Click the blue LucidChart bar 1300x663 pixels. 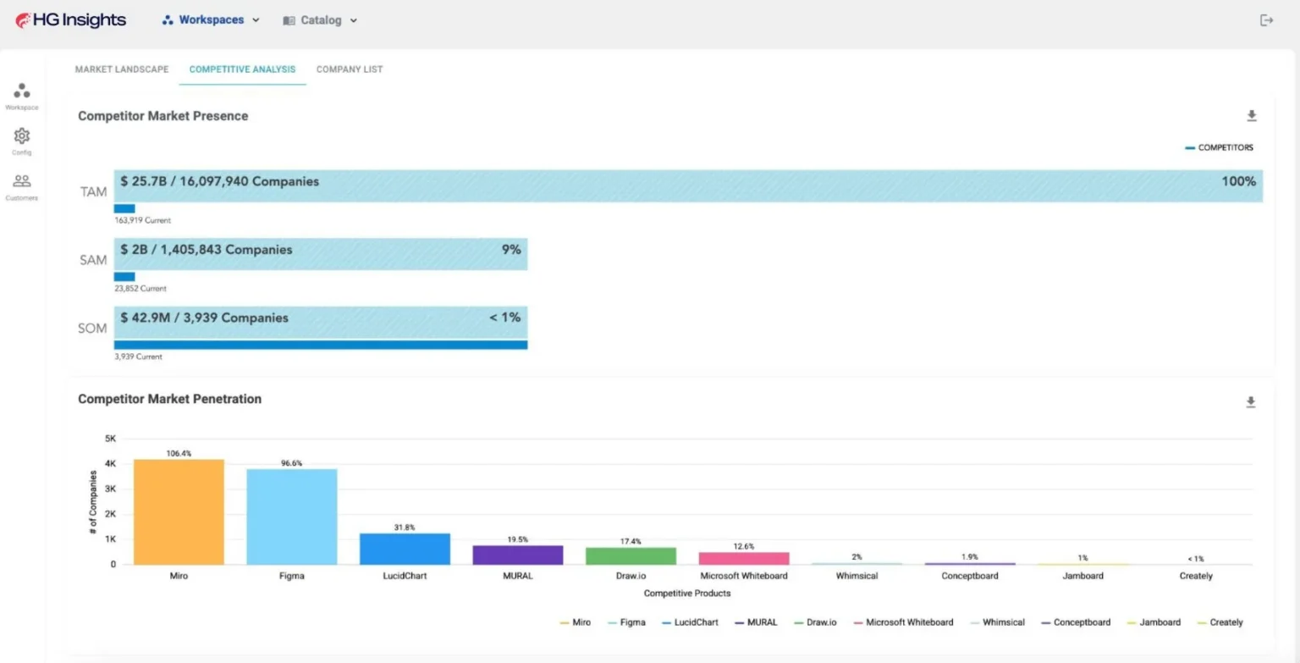[x=405, y=549]
